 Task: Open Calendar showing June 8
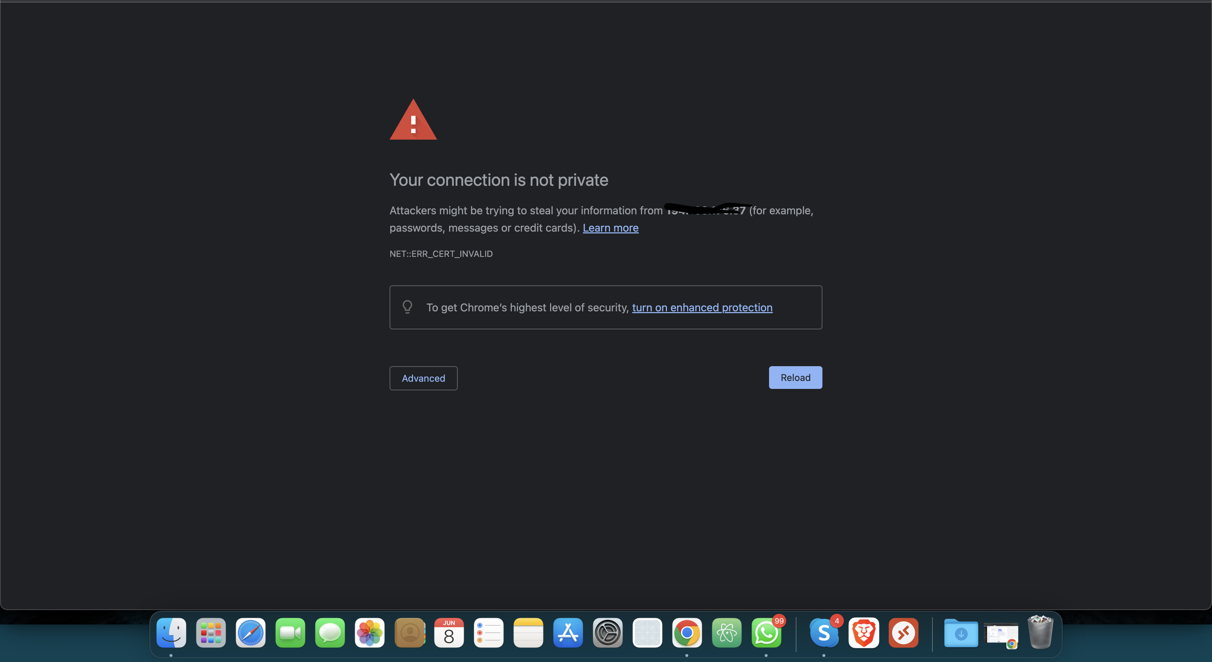coord(449,632)
